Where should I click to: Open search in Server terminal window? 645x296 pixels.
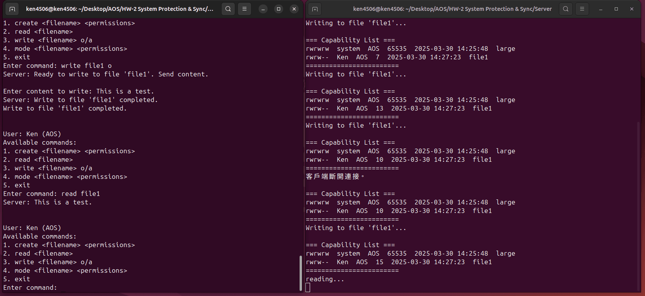(566, 9)
